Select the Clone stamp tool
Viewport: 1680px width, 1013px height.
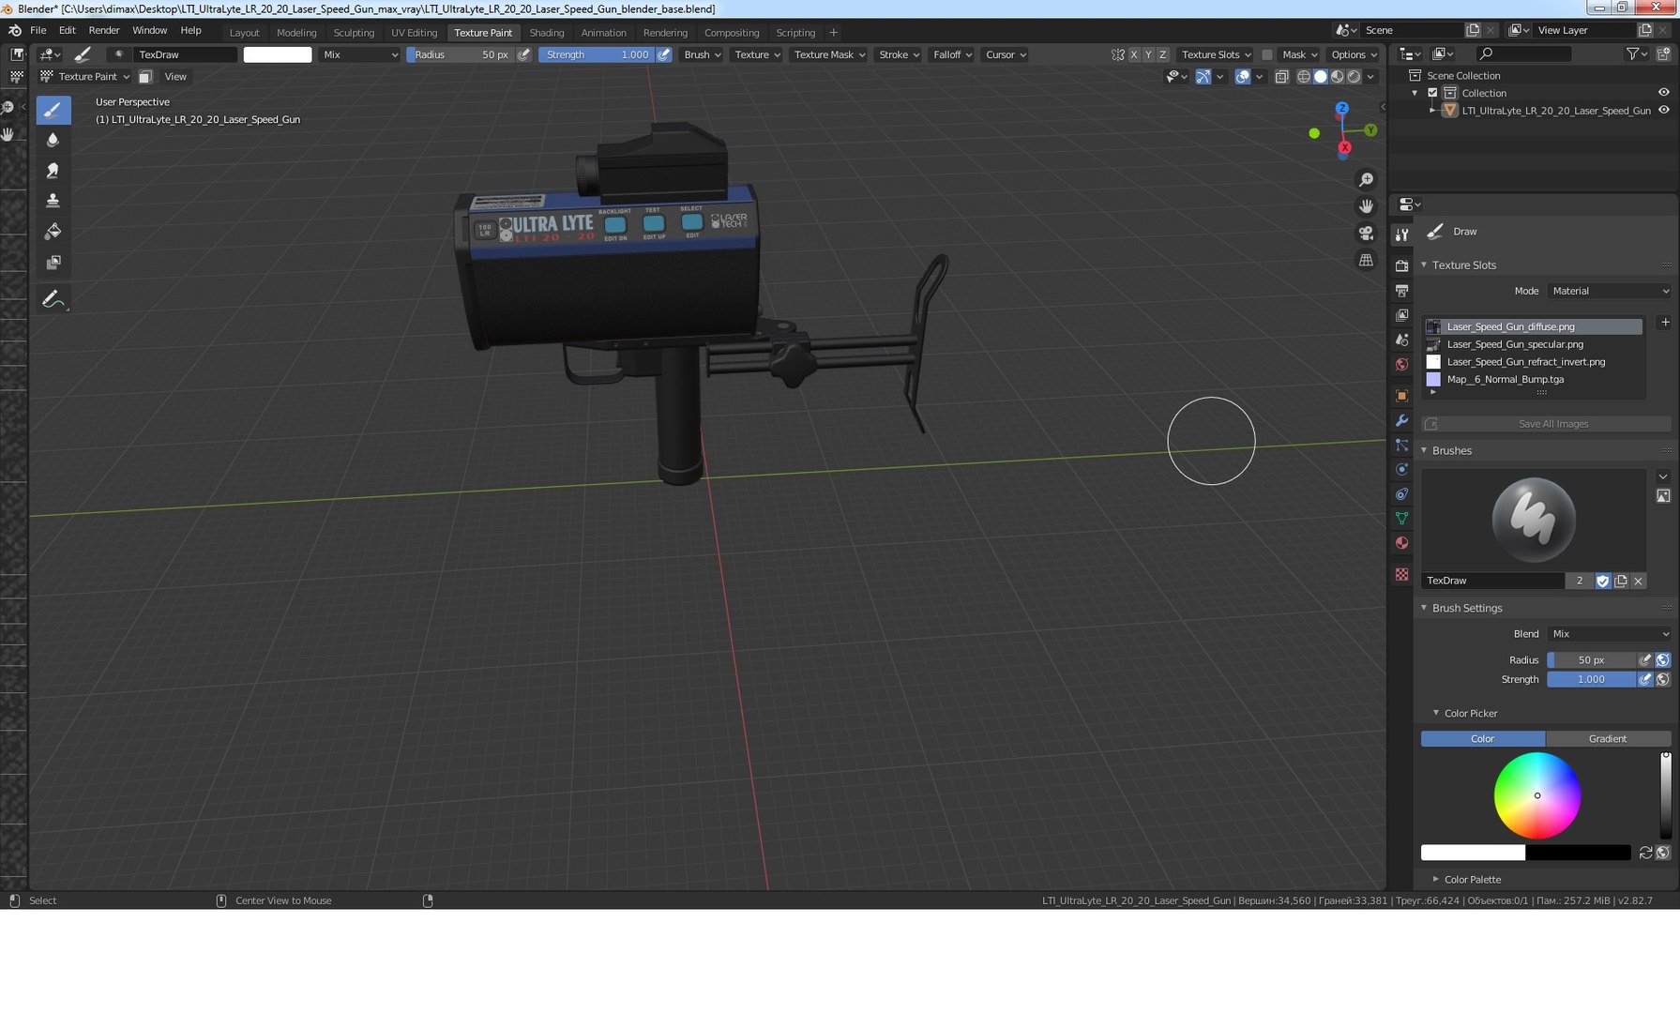[x=53, y=201]
